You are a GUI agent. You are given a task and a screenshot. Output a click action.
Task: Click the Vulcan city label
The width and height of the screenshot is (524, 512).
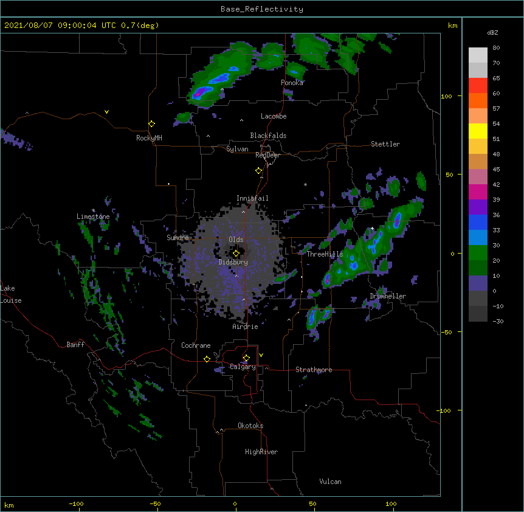(330, 482)
